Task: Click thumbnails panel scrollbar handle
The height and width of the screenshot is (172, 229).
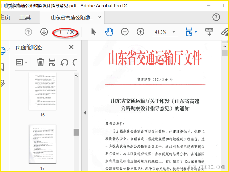Action: pyautogui.click(x=76, y=132)
